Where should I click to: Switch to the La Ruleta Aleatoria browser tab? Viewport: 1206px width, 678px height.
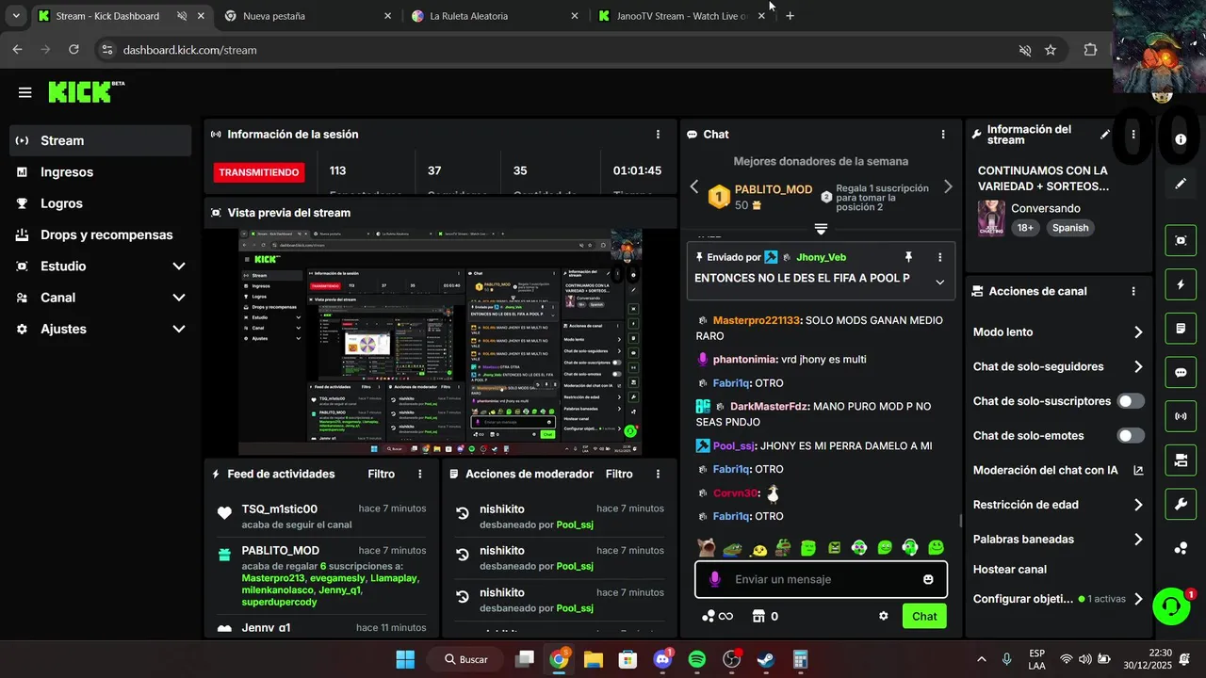[496, 16]
